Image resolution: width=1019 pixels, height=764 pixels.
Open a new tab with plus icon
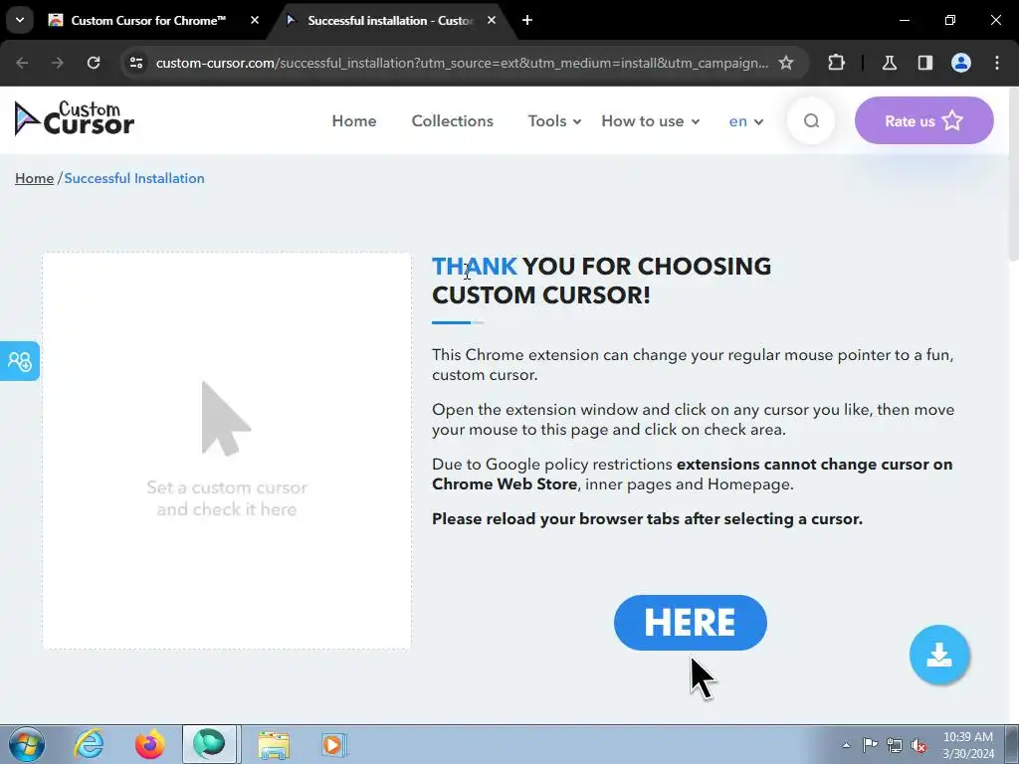(x=527, y=20)
